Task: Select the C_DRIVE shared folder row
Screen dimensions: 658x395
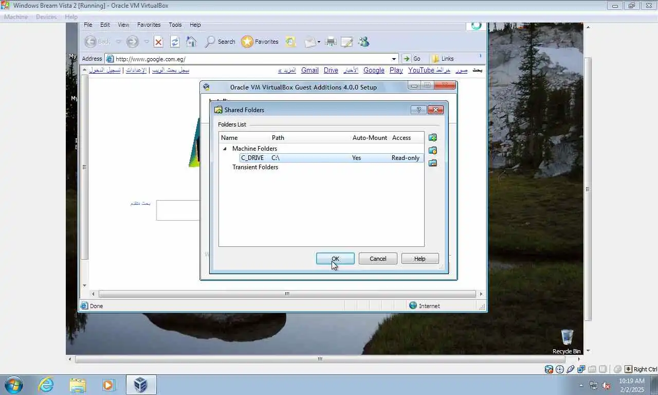Action: click(x=332, y=158)
